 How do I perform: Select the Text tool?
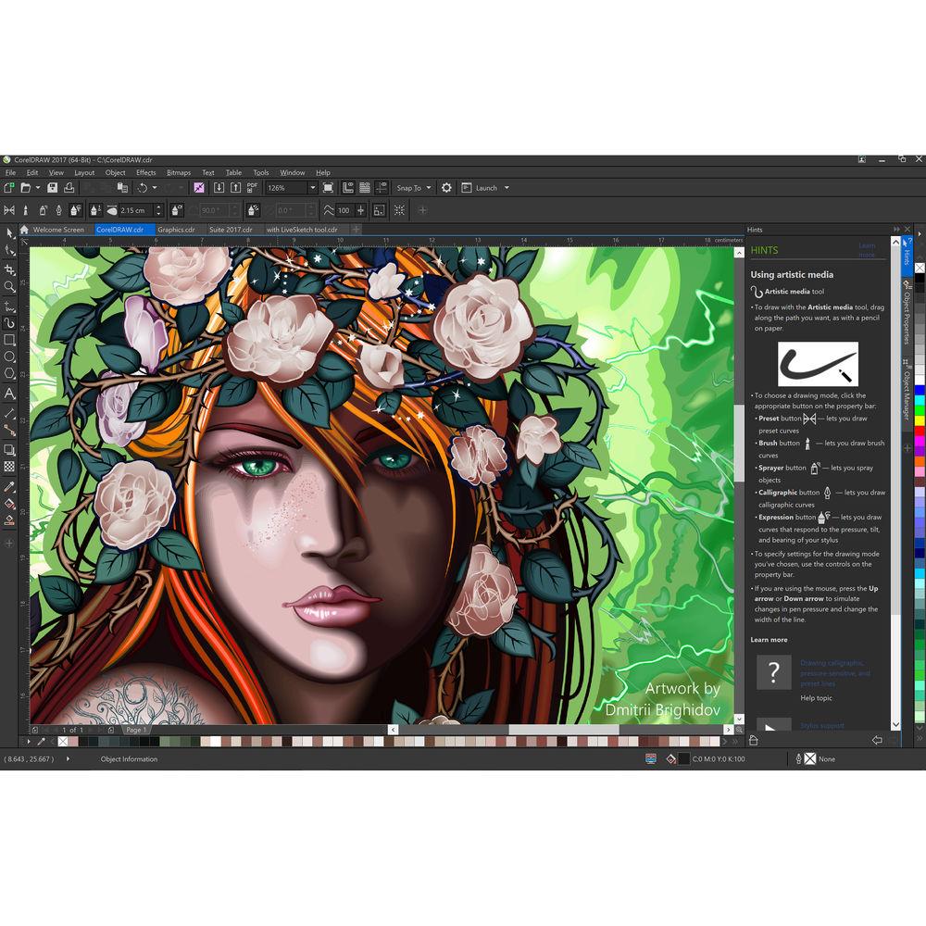tap(9, 394)
